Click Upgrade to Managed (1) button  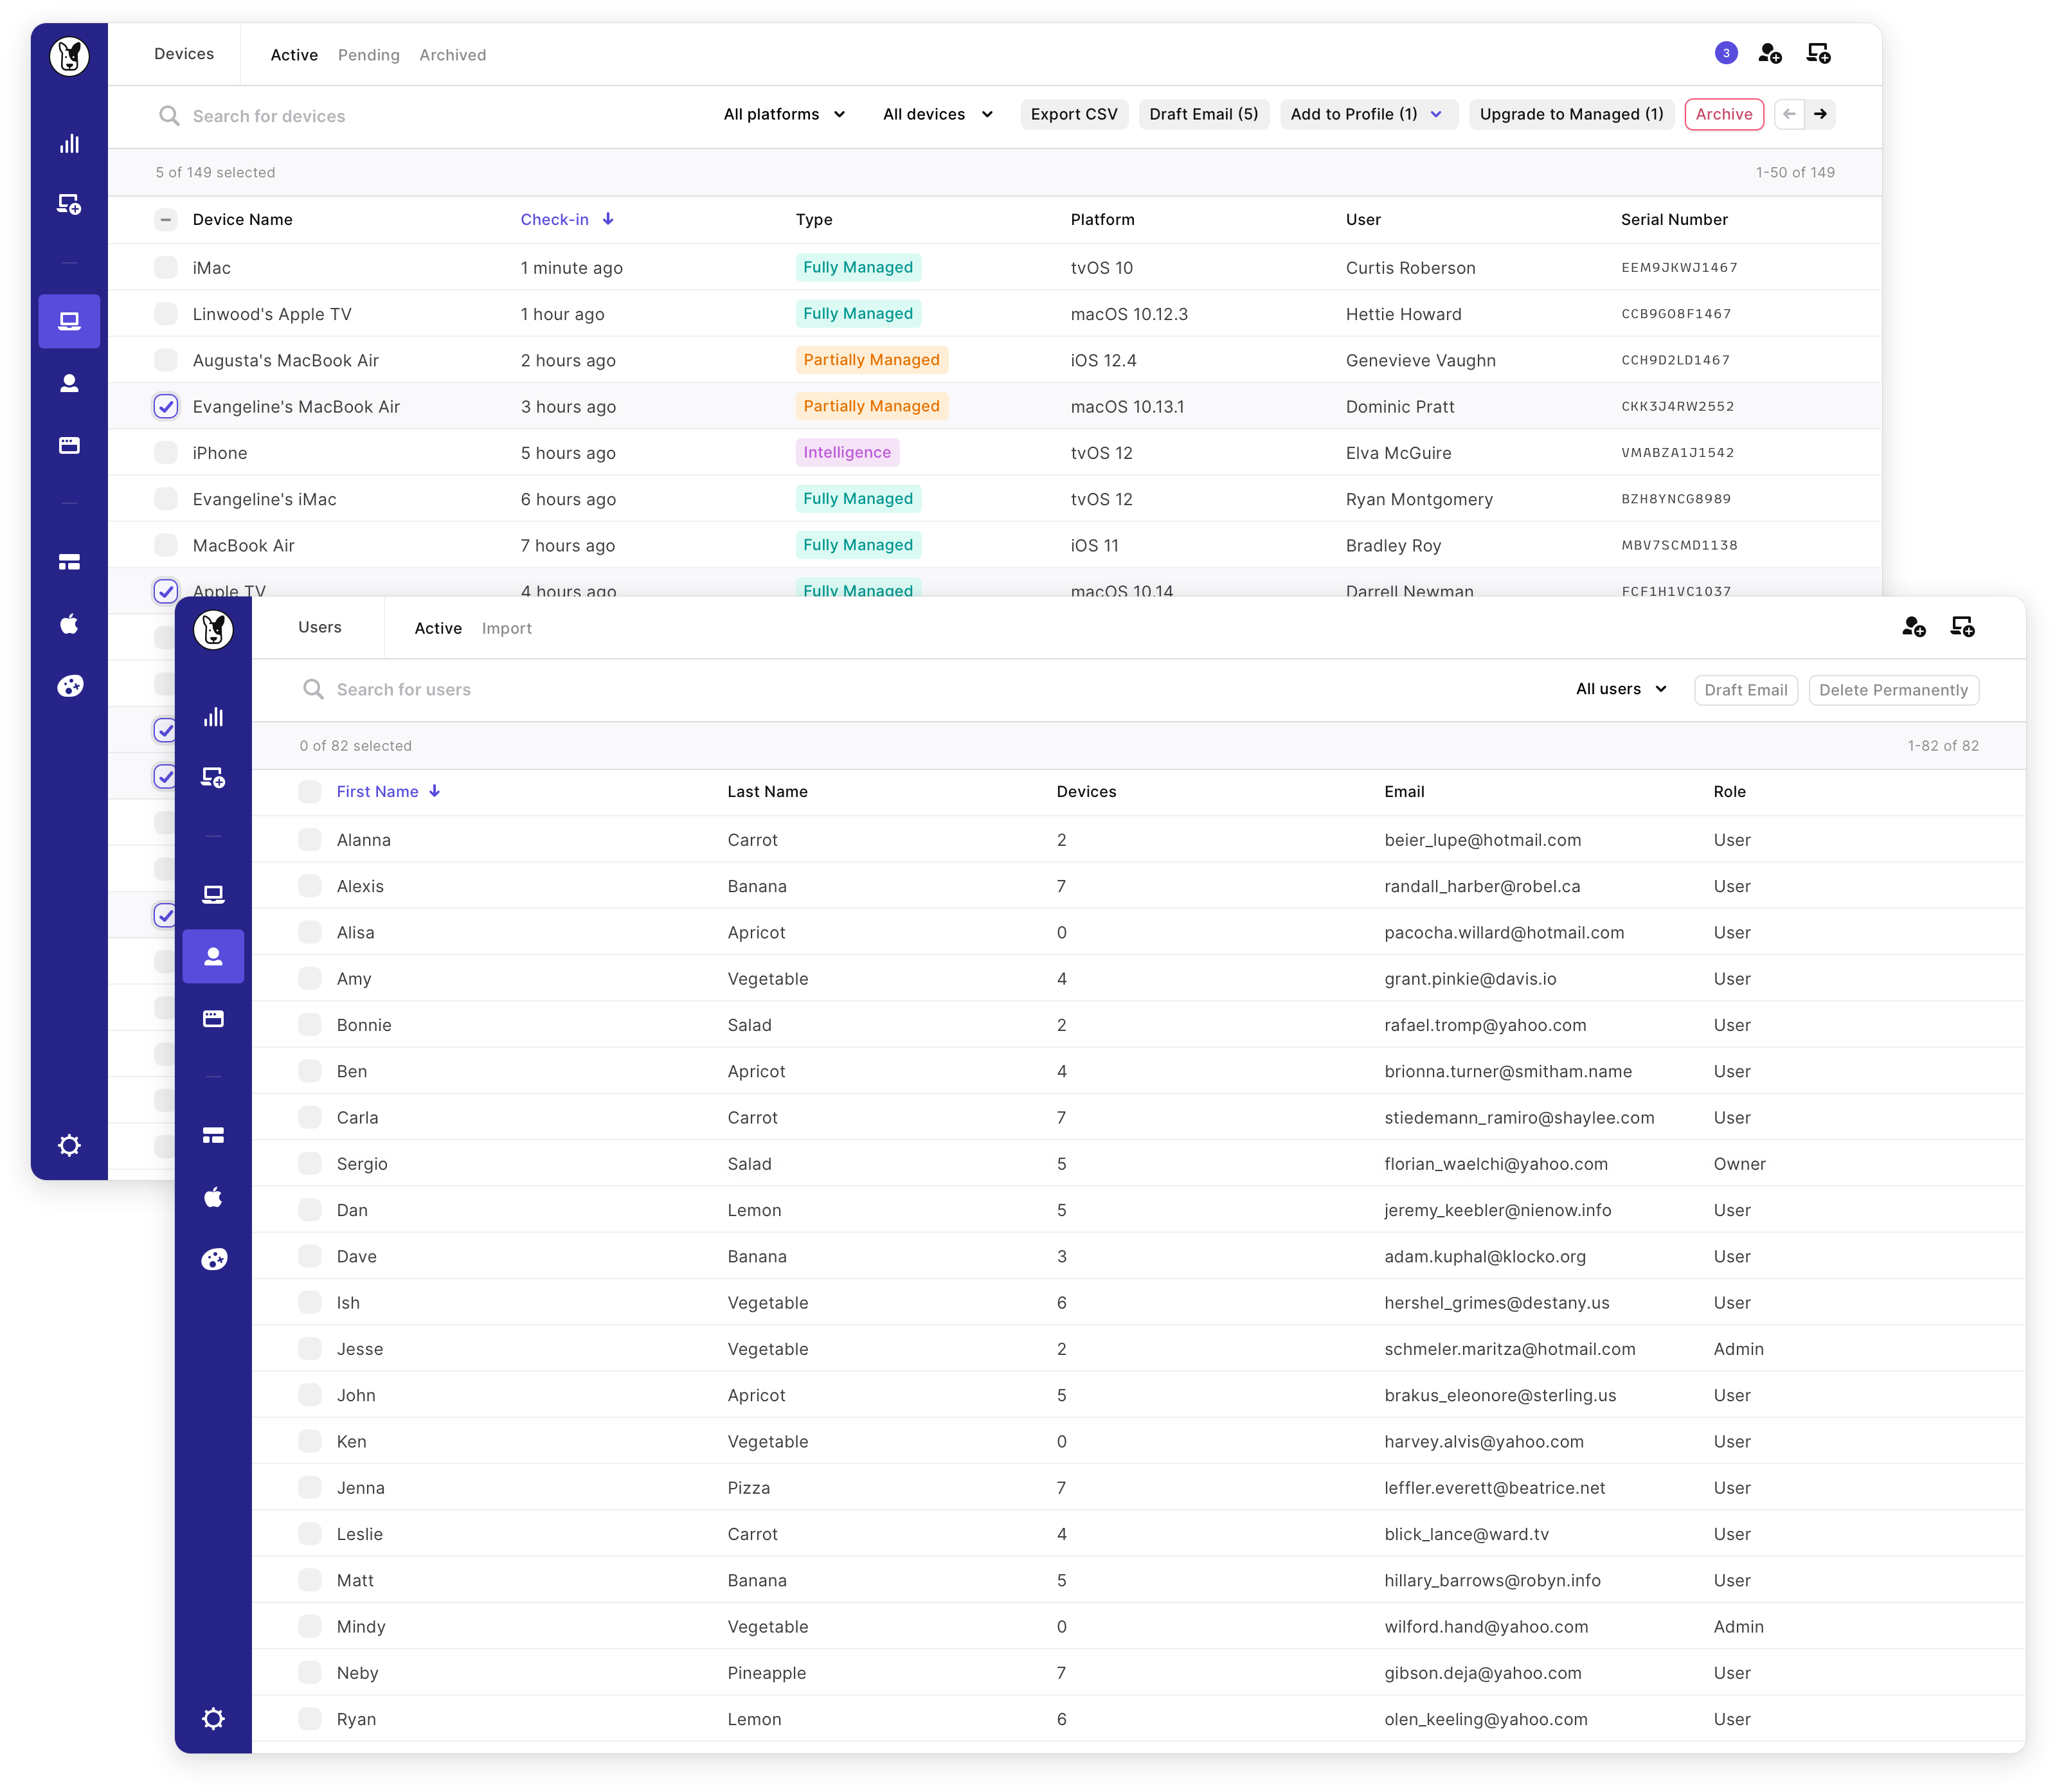(x=1571, y=114)
